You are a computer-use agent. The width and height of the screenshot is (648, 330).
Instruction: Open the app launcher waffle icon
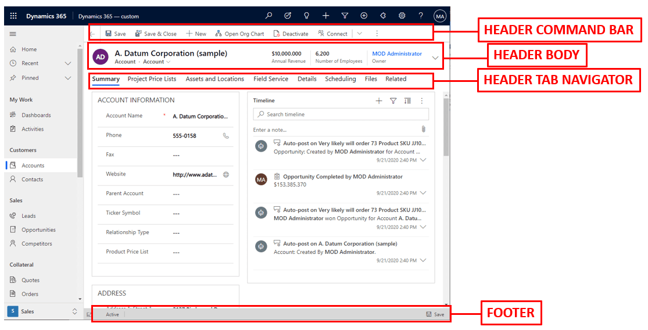[13, 16]
